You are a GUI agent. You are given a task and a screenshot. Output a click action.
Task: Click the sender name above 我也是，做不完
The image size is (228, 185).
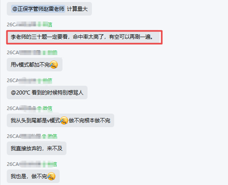32,164
